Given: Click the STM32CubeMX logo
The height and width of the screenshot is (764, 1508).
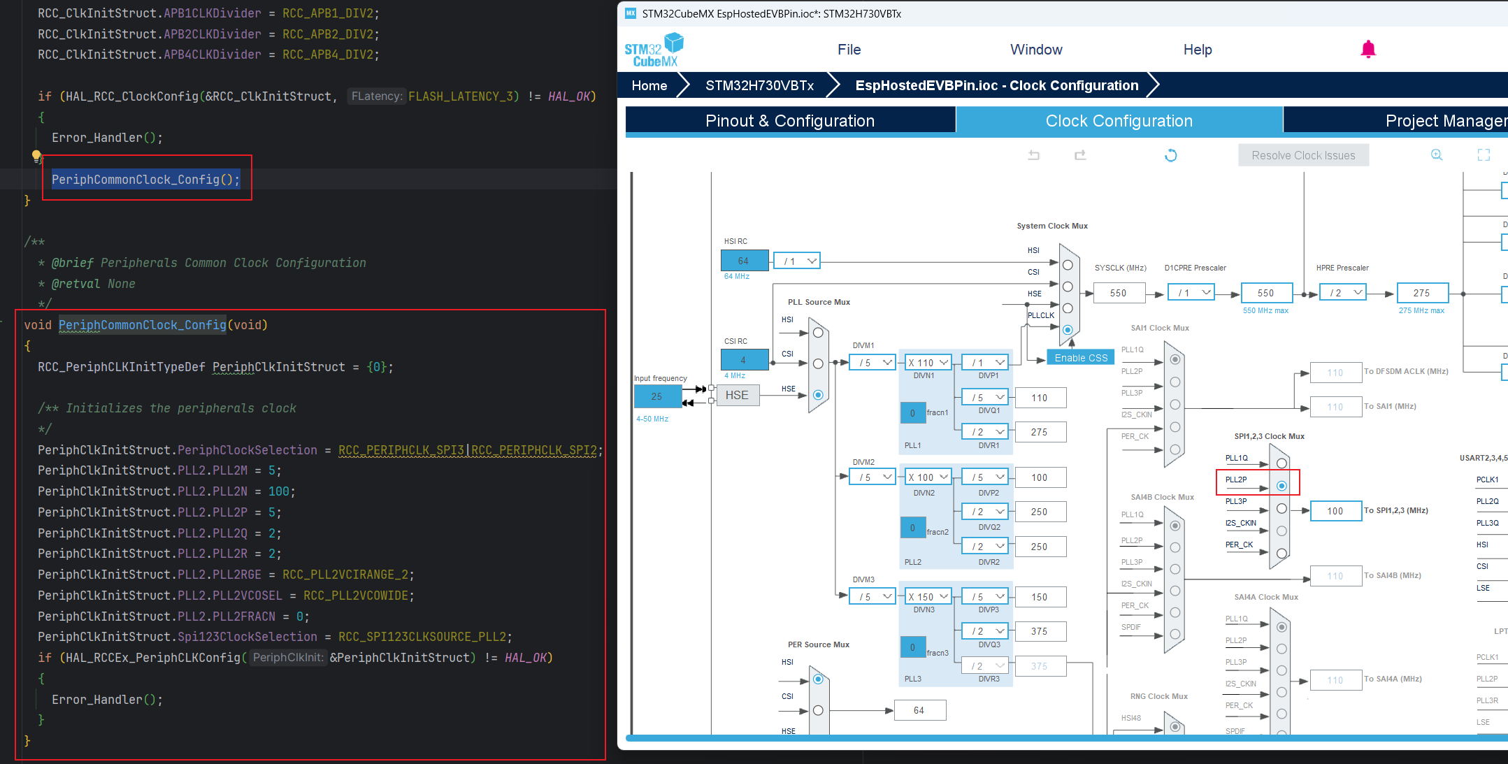Looking at the screenshot, I should (x=654, y=50).
